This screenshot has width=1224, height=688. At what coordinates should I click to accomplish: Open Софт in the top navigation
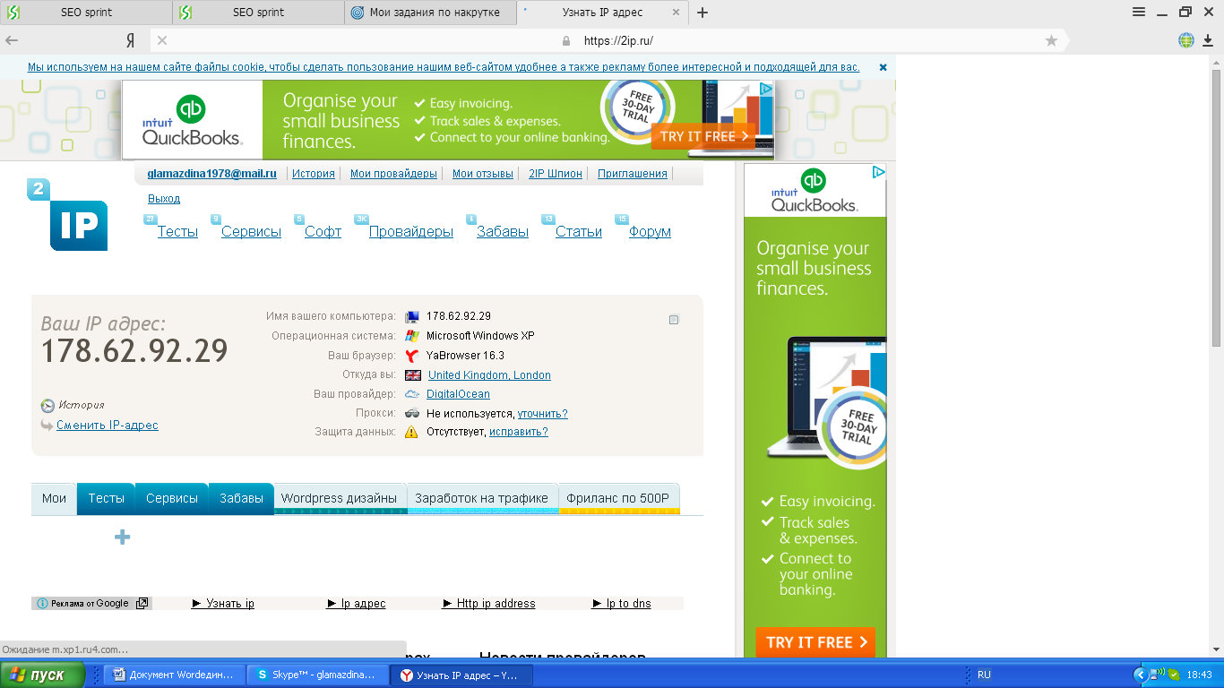pos(323,232)
